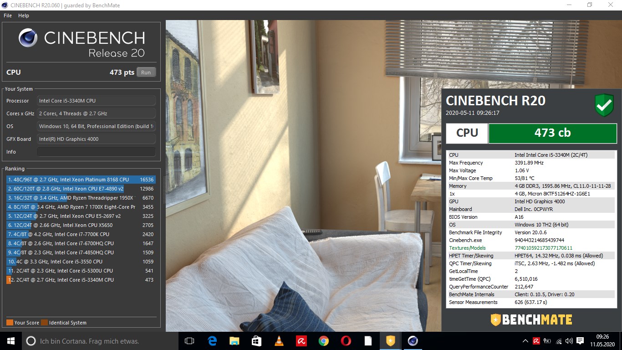
Task: Click the HPET Timer/Skewing value
Action: tap(559, 256)
